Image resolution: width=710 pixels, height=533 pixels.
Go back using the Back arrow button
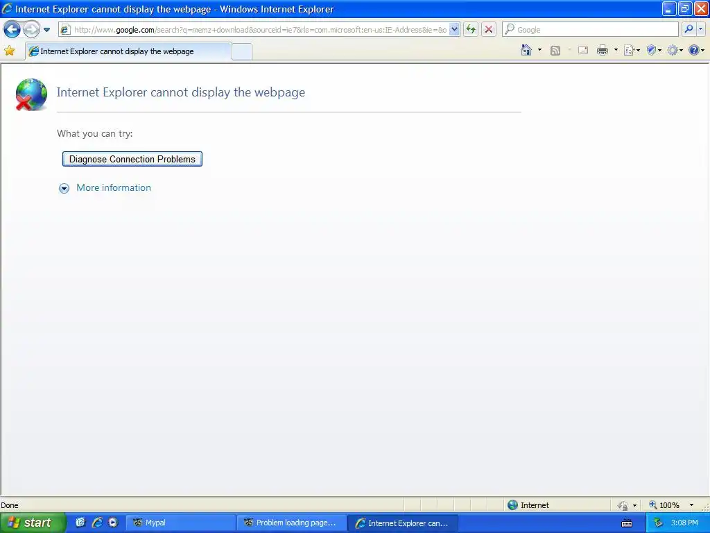point(12,30)
